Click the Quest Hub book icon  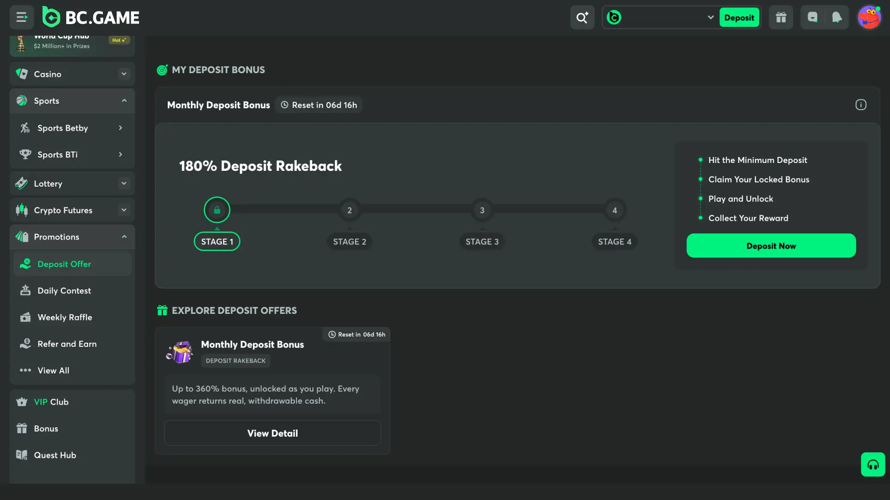tap(22, 456)
